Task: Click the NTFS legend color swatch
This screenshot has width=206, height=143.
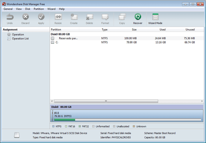Action: point(53,126)
